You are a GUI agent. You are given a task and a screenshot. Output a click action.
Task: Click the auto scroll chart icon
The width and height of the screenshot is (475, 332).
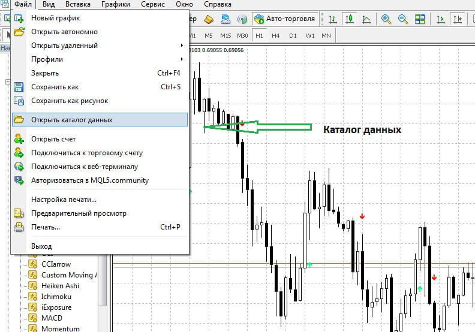click(441, 19)
